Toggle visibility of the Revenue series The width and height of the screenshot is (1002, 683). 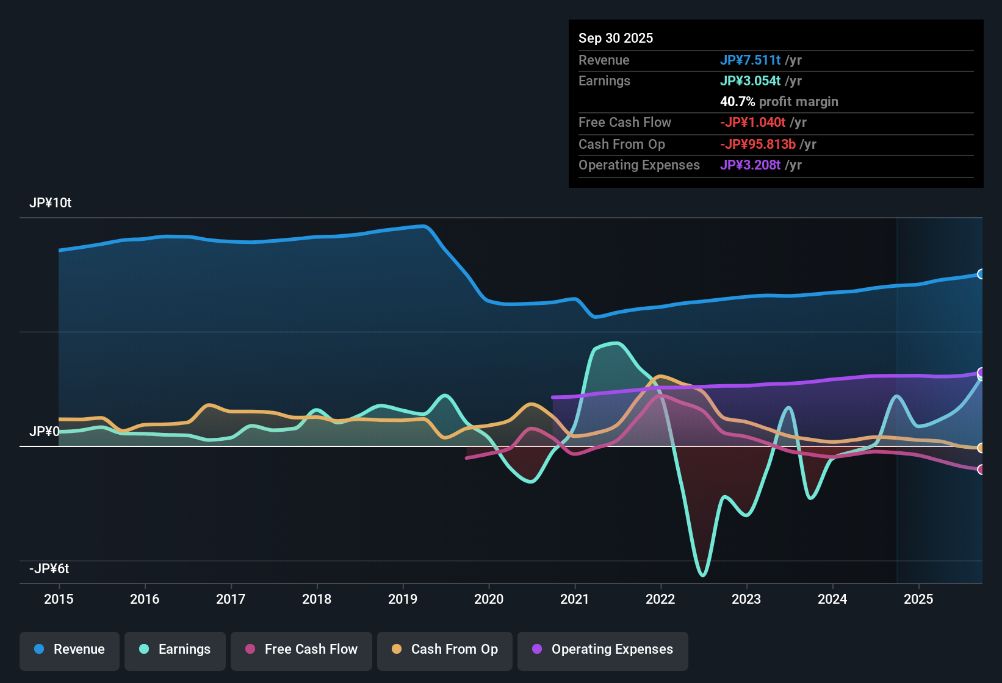point(69,649)
